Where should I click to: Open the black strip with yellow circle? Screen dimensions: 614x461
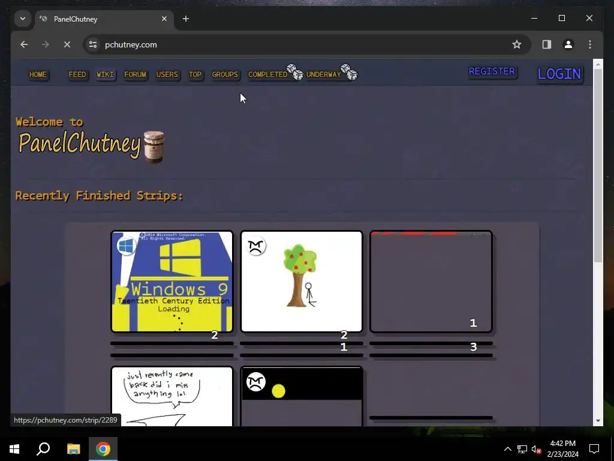[x=301, y=396]
